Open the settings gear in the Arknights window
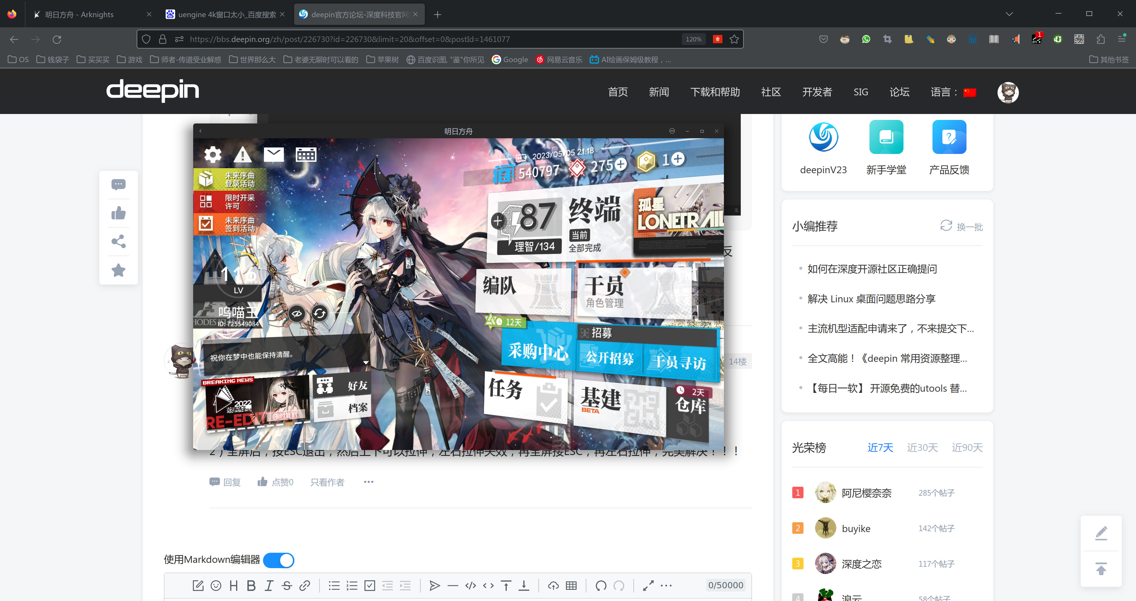The width and height of the screenshot is (1136, 601). tap(213, 155)
